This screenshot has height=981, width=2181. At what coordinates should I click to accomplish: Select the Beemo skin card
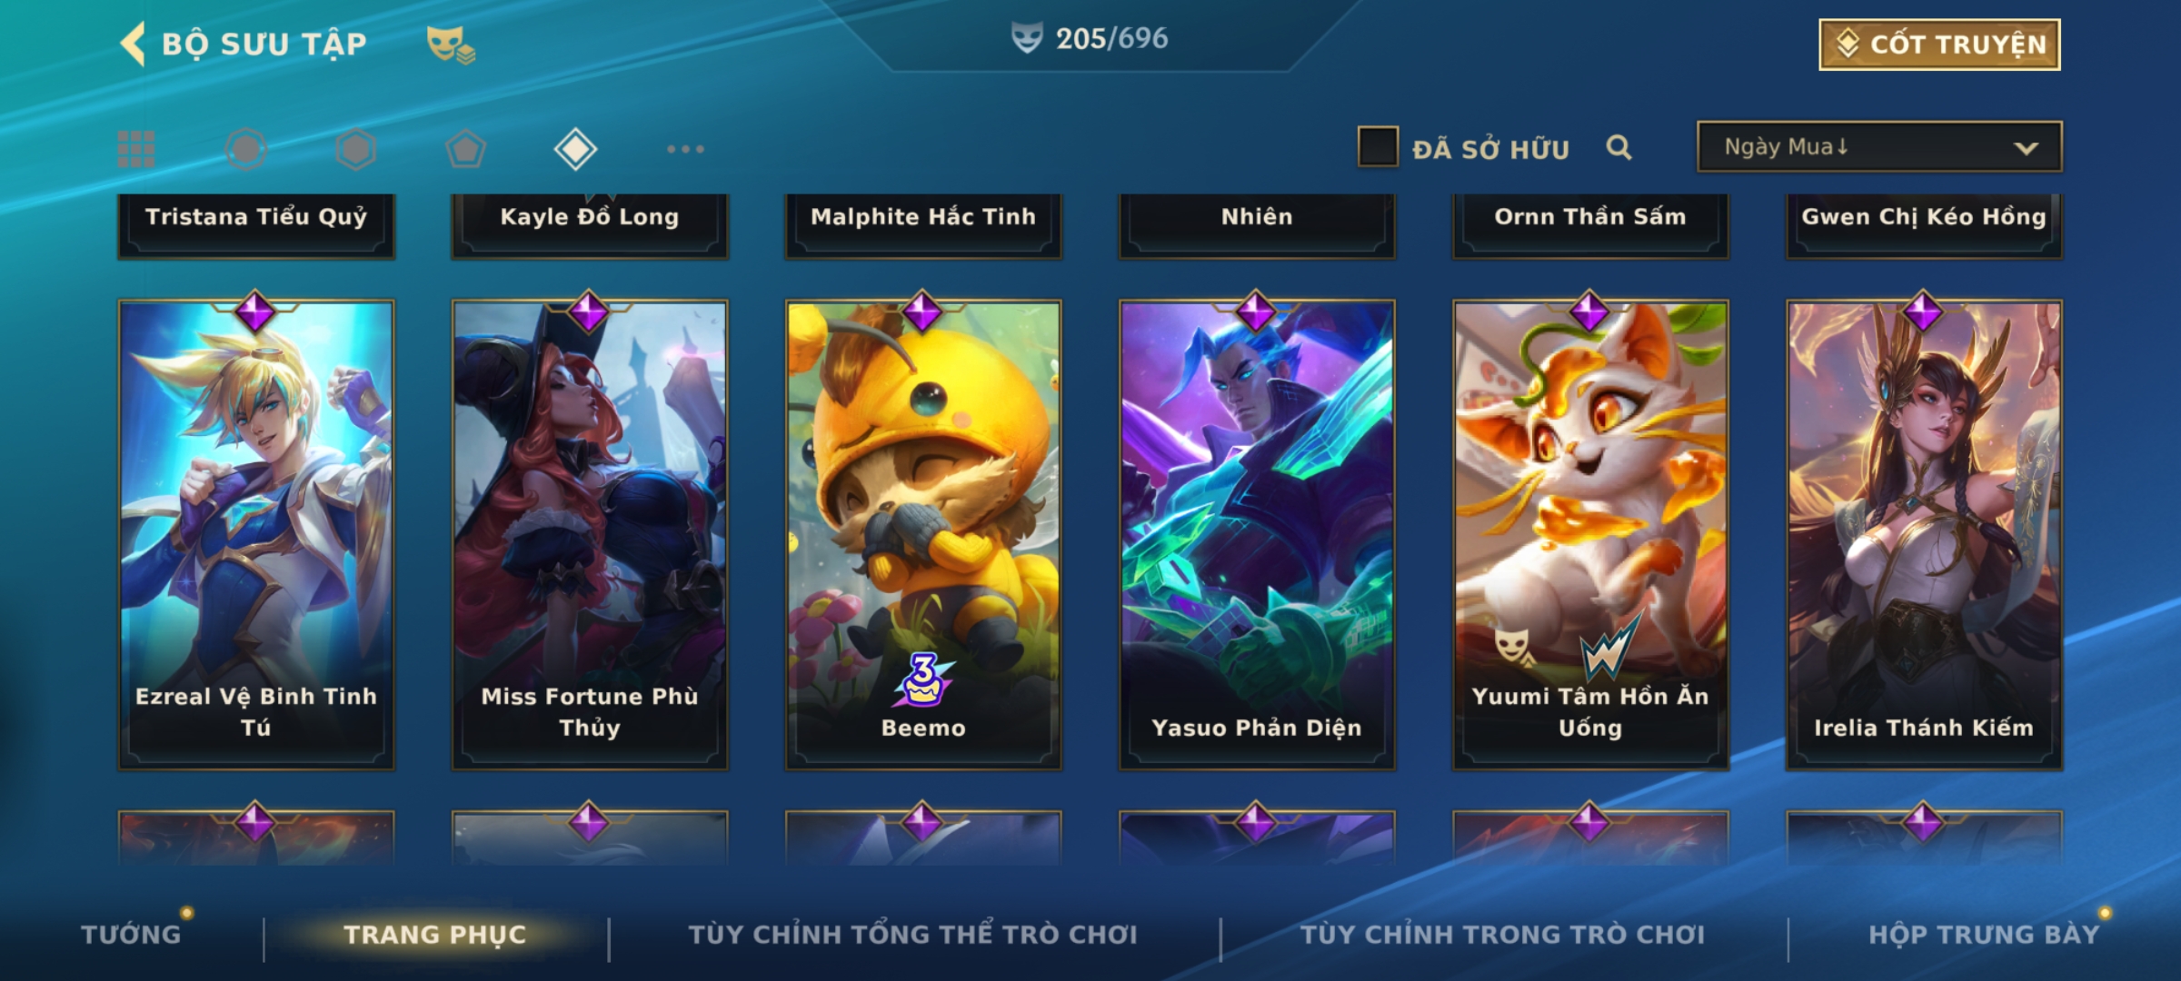(x=923, y=534)
